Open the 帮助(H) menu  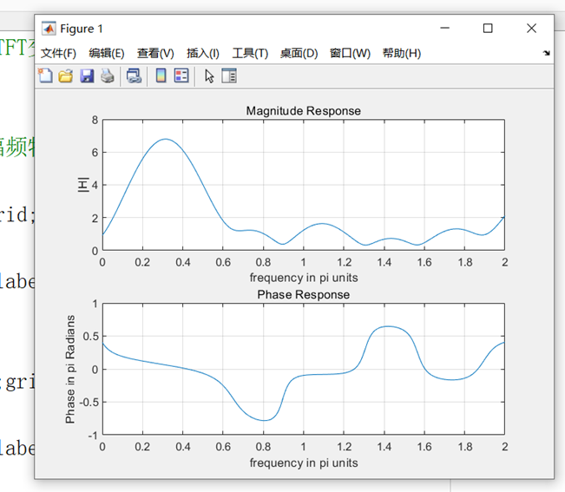pos(402,53)
